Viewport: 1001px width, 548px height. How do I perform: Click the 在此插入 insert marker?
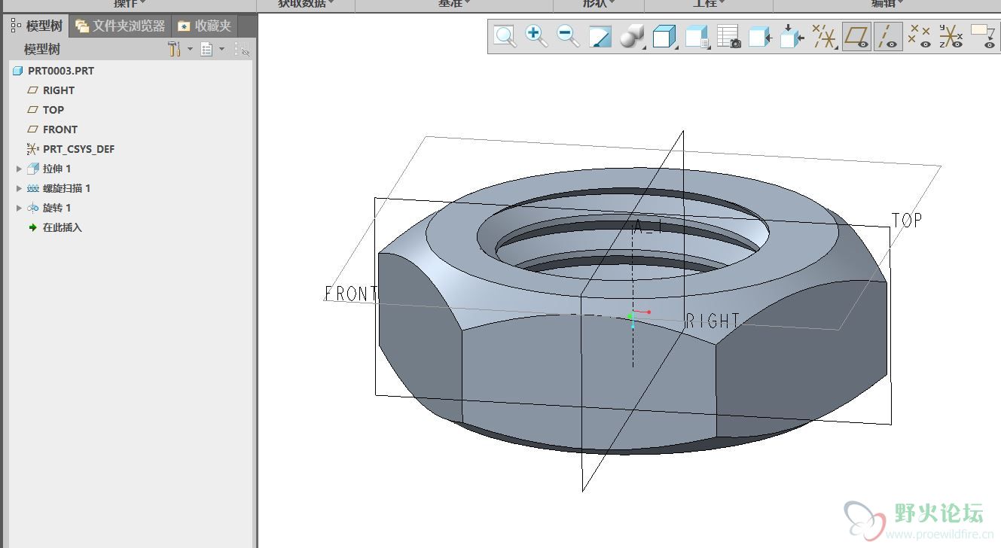[x=63, y=227]
